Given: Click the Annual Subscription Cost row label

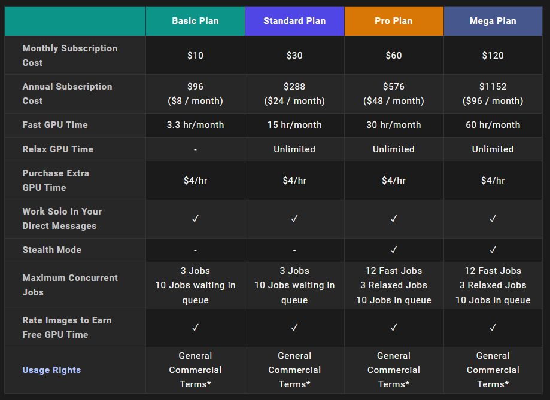Looking at the screenshot, I should point(68,94).
